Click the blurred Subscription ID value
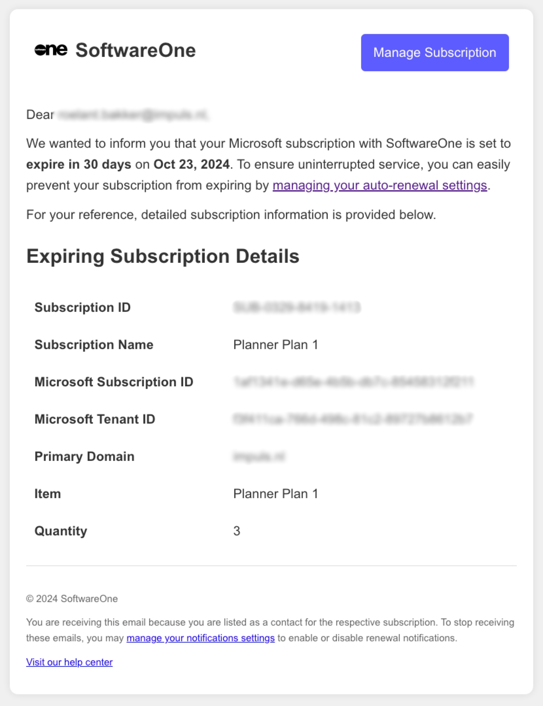Viewport: 543px width, 706px height. pos(297,307)
